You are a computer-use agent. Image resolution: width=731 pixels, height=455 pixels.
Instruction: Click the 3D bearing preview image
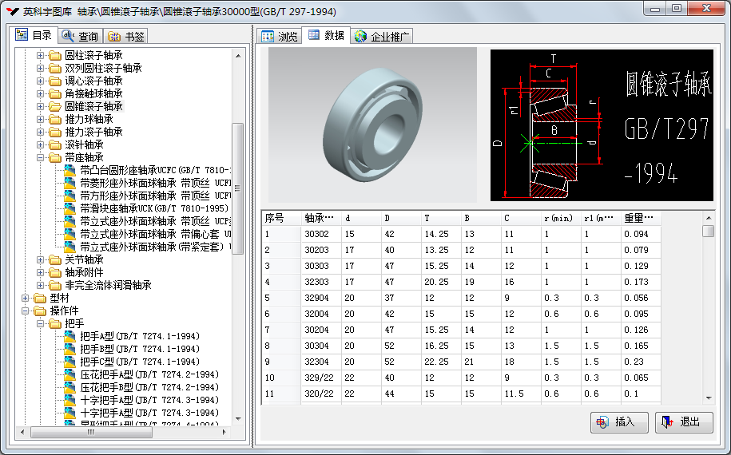(372, 124)
